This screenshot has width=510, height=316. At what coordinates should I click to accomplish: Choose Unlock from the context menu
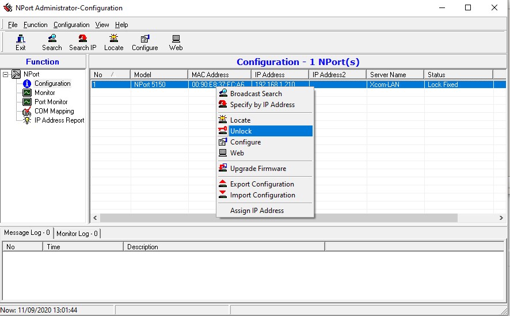pos(241,131)
